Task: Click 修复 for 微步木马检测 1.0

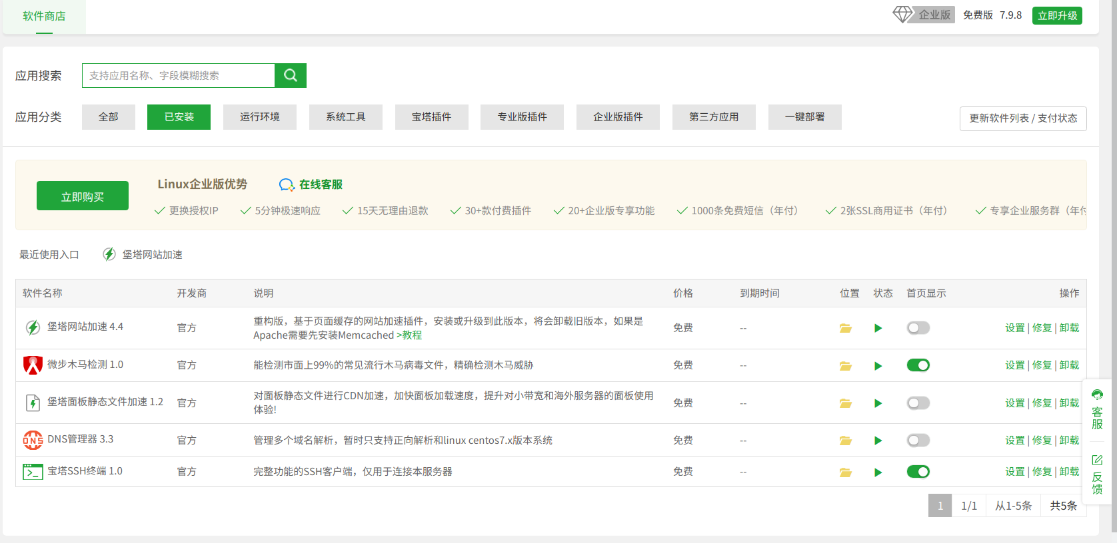Action: tap(1042, 365)
